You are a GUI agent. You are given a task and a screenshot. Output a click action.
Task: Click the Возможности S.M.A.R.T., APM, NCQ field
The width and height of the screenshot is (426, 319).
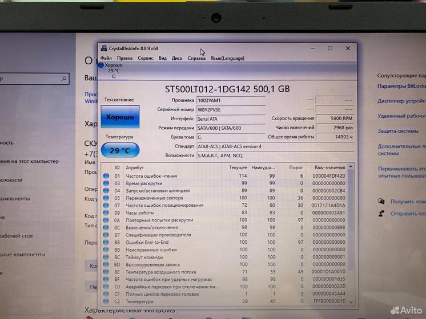point(275,156)
